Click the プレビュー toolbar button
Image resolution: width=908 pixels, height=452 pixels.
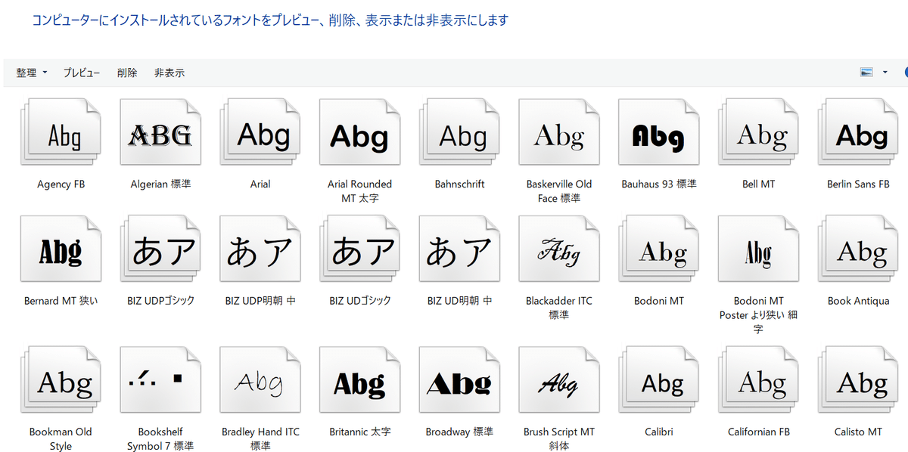[82, 73]
